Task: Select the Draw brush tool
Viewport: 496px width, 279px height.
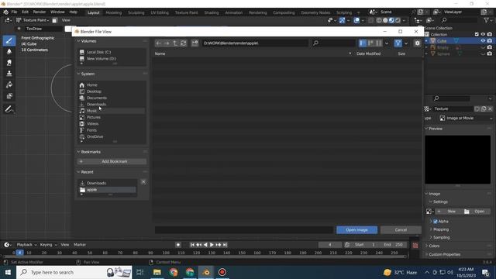Action: pyautogui.click(x=9, y=40)
